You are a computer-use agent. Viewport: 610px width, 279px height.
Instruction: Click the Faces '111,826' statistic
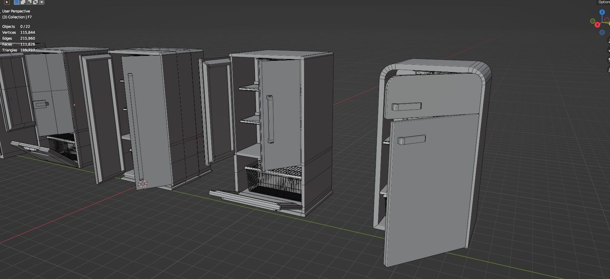point(28,44)
